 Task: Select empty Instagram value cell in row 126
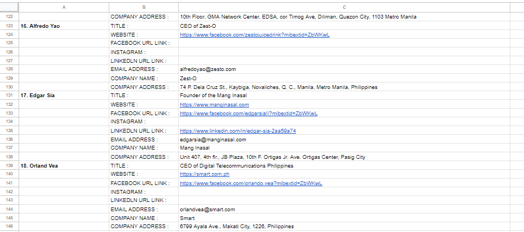click(344, 52)
